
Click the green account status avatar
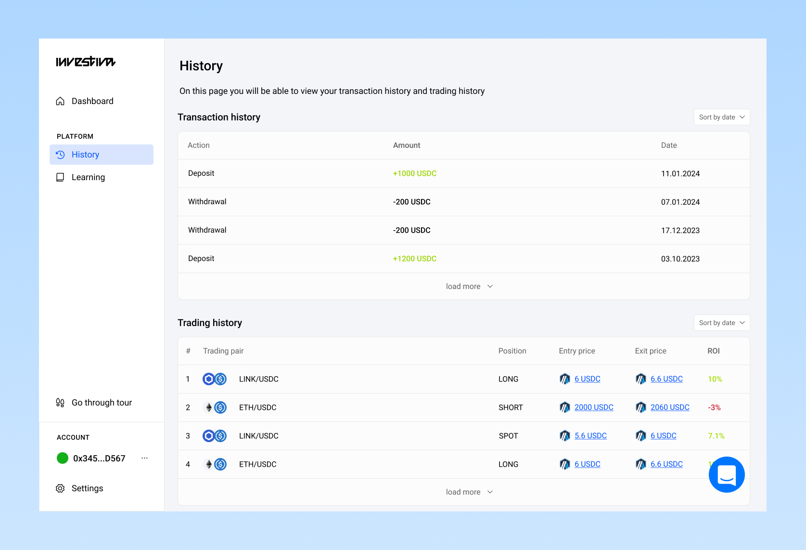(63, 458)
